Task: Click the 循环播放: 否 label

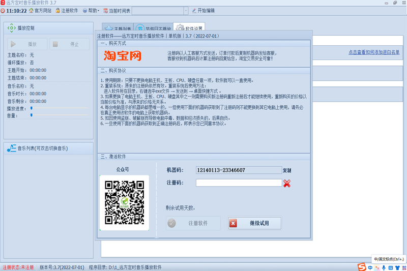Action: (20, 63)
